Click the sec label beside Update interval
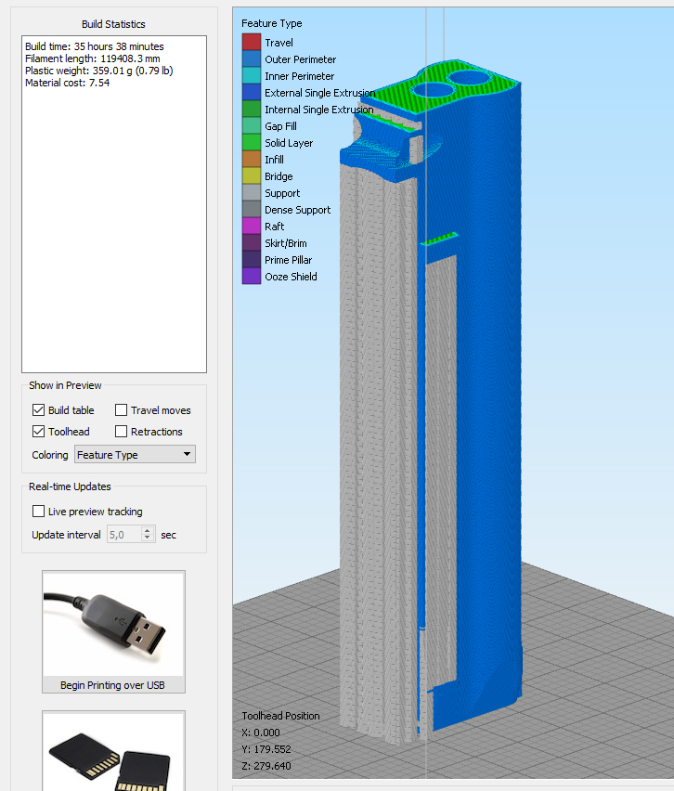 (x=169, y=535)
